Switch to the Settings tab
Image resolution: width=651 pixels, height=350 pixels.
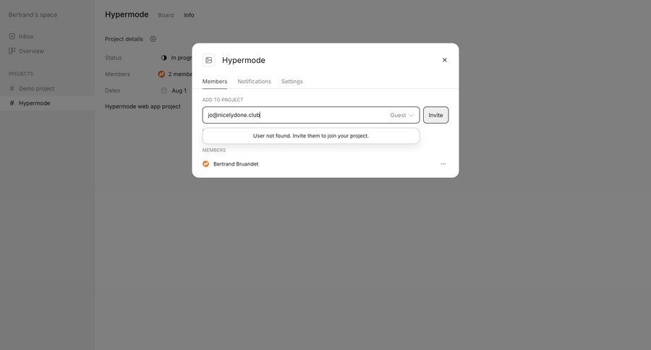[x=292, y=82]
